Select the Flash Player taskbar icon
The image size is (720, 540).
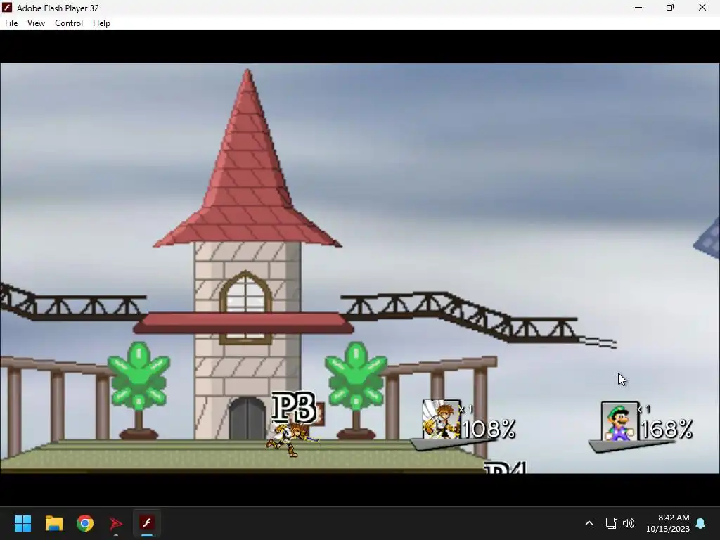coord(147,523)
